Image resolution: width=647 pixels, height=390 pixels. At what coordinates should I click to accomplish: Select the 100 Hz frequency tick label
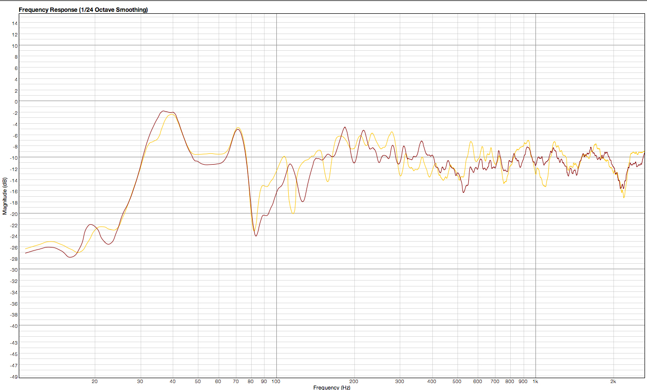(x=276, y=382)
